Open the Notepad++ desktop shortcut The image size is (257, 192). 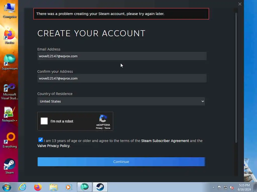[10, 114]
